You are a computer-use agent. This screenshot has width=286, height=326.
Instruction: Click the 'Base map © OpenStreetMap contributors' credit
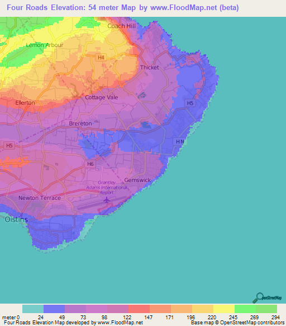point(237,323)
